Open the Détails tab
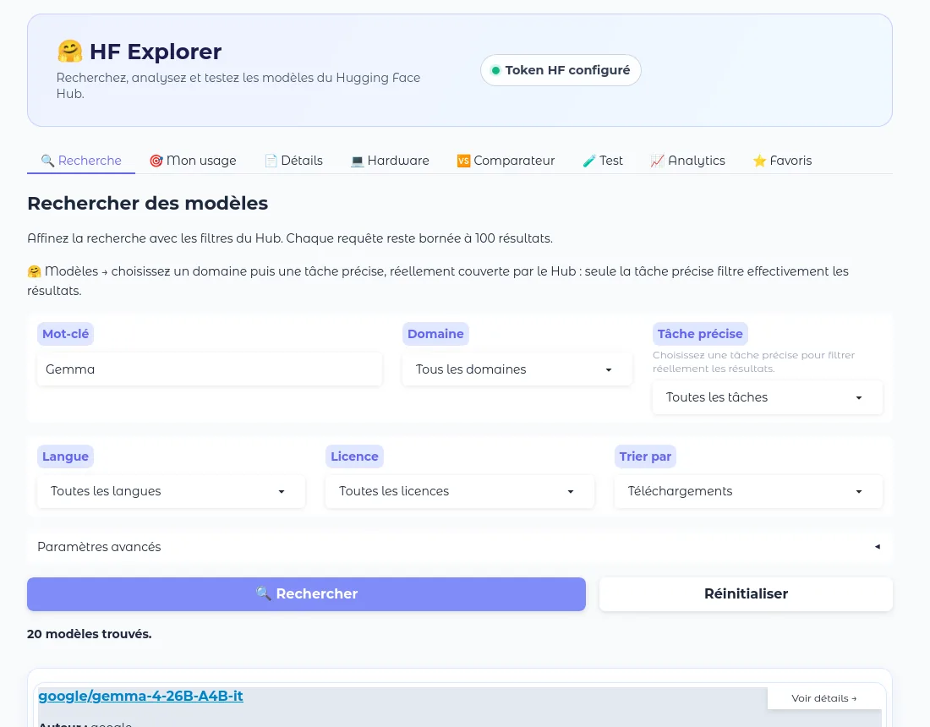930x727 pixels. point(293,161)
